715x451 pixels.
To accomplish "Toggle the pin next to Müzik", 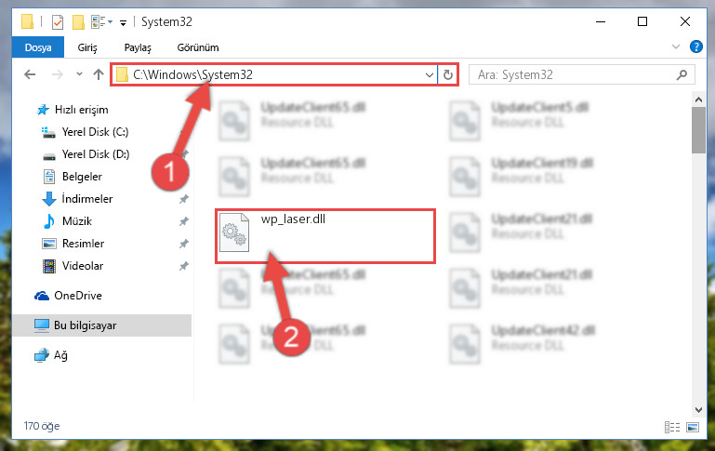I will click(x=184, y=221).
